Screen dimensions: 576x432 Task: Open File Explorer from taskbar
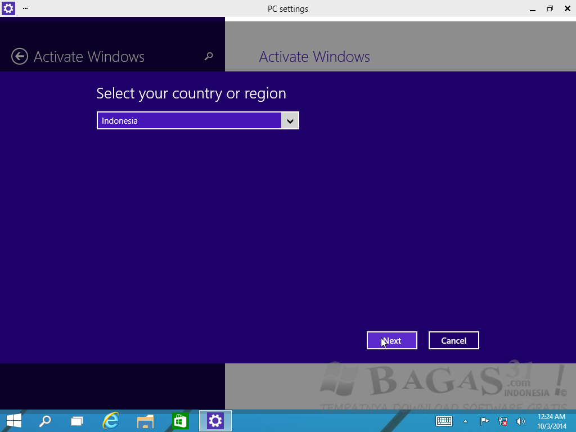click(145, 421)
